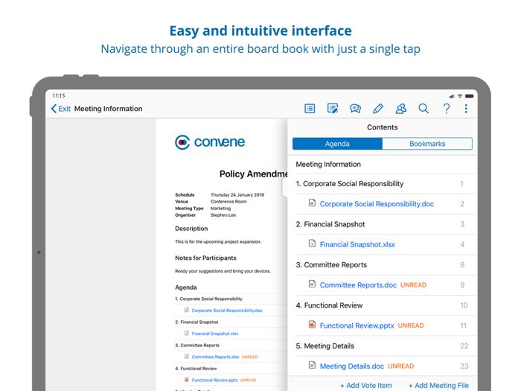This screenshot has height=391, width=521.
Task: Tap Exit to leave the meeting
Action: (65, 109)
